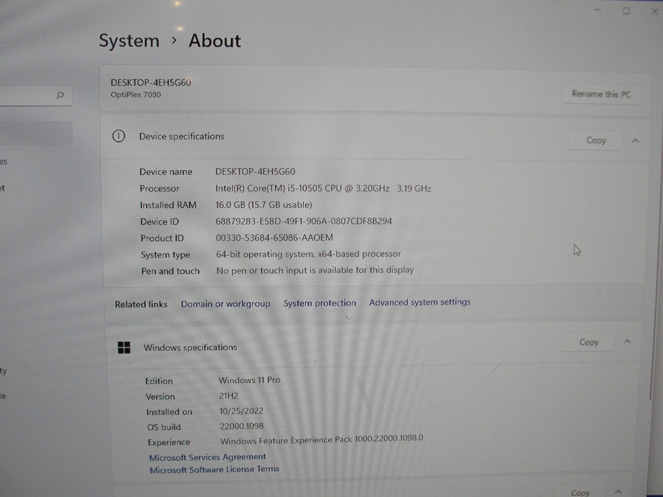
Task: Click the Windows logo beside Windows specifications
Action: tap(124, 348)
